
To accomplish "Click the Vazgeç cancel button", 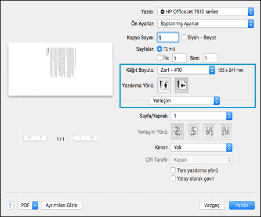I will coord(212,205).
